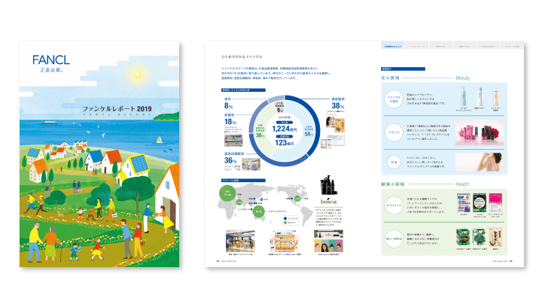Image resolution: width=542 pixels, height=301 pixels.
Task: Click the black boscia product bottles image
Action: point(328,186)
